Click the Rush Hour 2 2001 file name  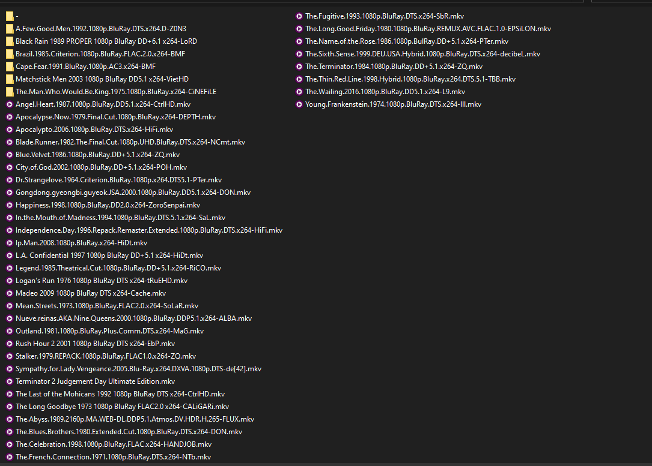tap(95, 344)
